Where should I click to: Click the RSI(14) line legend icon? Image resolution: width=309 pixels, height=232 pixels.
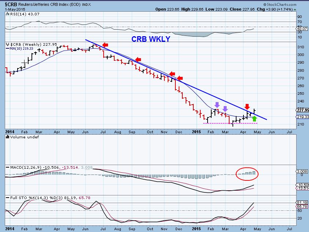click(7, 14)
